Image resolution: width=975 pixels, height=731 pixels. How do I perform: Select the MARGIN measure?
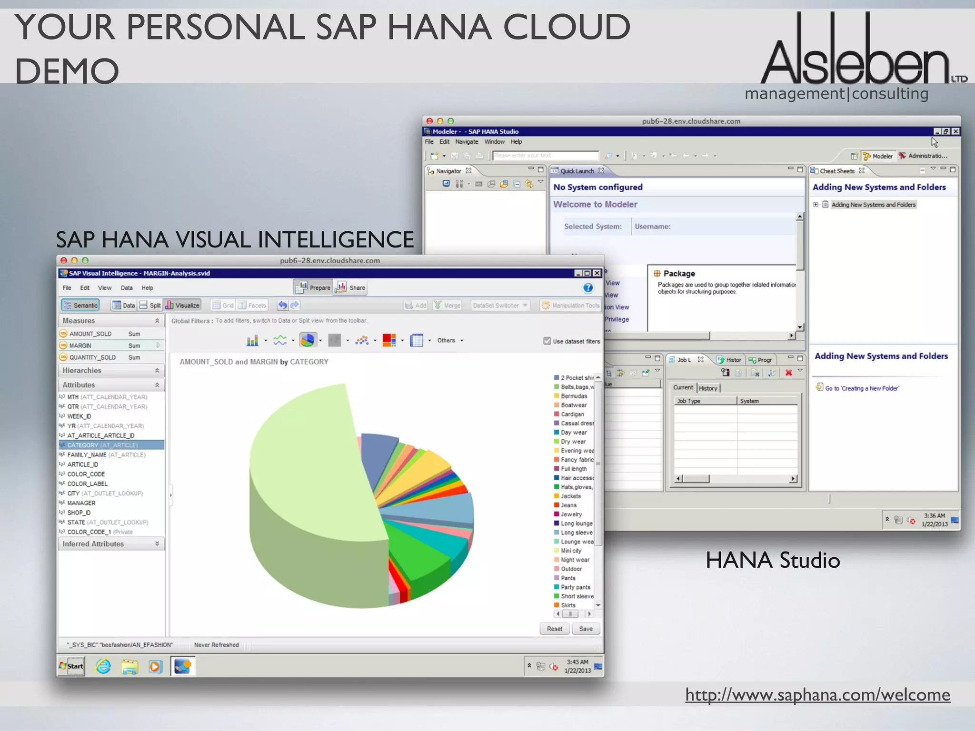coord(111,346)
